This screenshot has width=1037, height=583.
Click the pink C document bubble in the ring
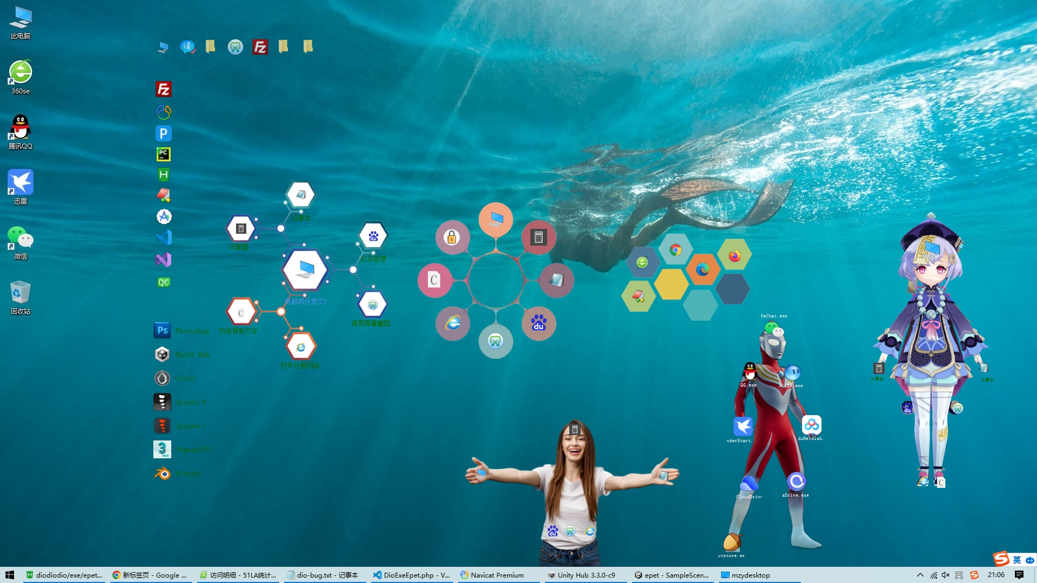pyautogui.click(x=435, y=280)
